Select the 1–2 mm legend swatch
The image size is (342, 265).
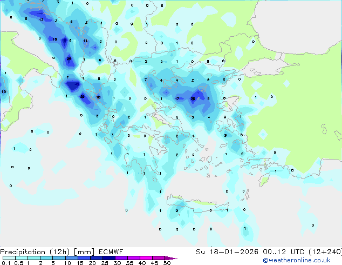[x=34, y=258]
